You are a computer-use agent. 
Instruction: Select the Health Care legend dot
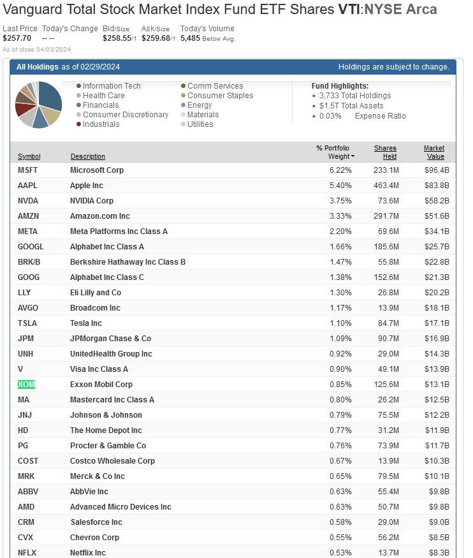coord(78,96)
